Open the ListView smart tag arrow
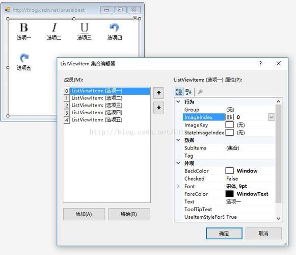This screenshot has width=296, height=255. (135, 18)
